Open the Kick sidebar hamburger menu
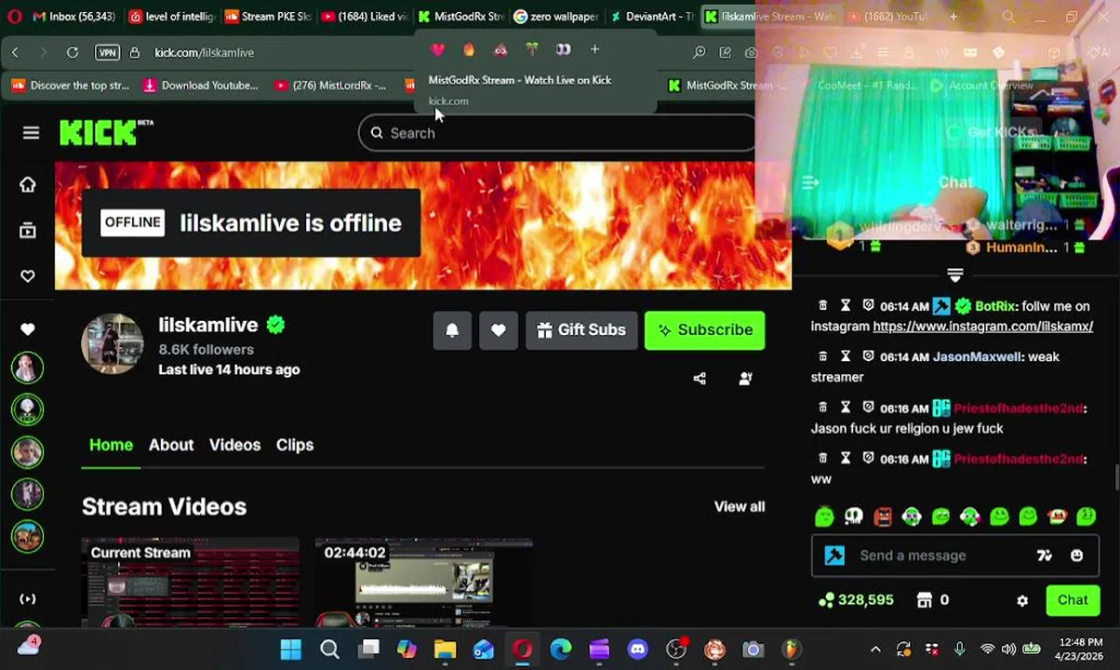 point(31,133)
